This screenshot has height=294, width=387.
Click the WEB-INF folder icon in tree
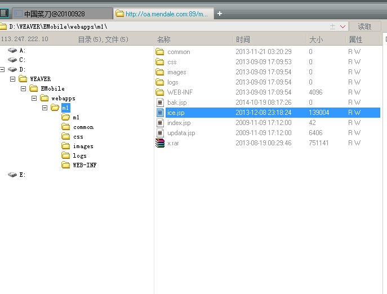pyautogui.click(x=66, y=165)
